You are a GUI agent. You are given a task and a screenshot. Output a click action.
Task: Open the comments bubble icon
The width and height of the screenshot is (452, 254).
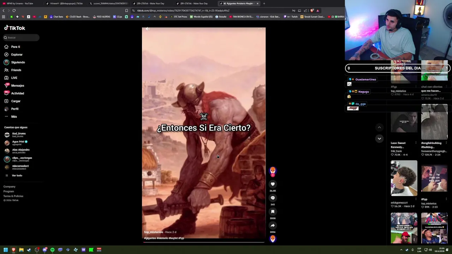click(273, 198)
